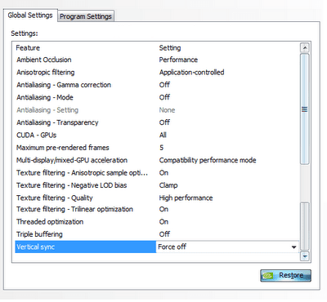Select Texture filtering - Quality row

[157, 198]
